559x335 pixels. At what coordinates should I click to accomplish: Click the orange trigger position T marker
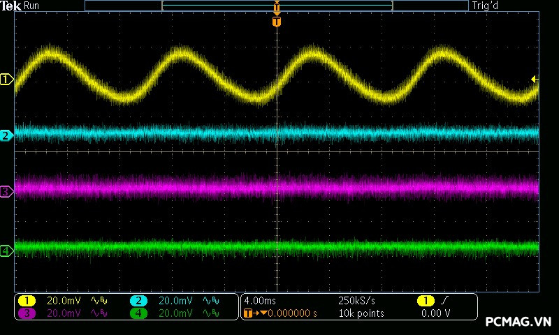[277, 22]
